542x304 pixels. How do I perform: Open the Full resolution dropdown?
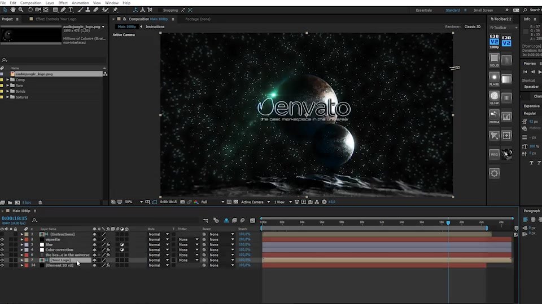point(213,202)
